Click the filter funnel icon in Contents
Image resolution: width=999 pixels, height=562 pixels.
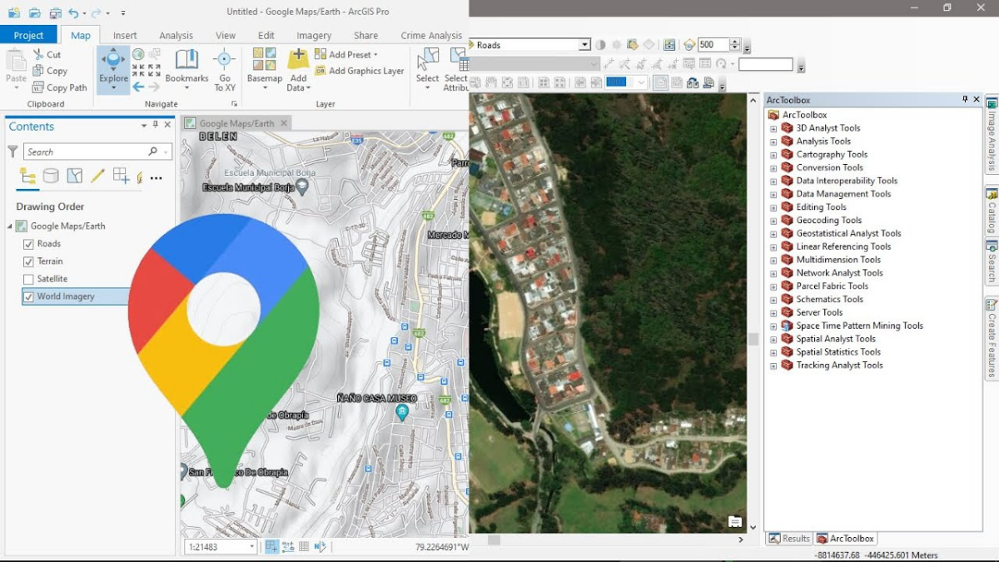coord(12,152)
